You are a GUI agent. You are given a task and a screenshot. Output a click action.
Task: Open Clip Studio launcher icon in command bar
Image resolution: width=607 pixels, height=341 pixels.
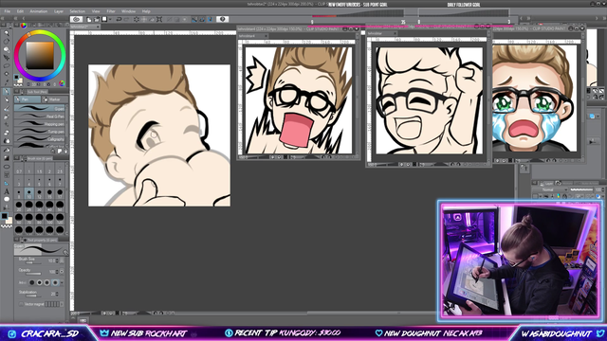[76, 19]
